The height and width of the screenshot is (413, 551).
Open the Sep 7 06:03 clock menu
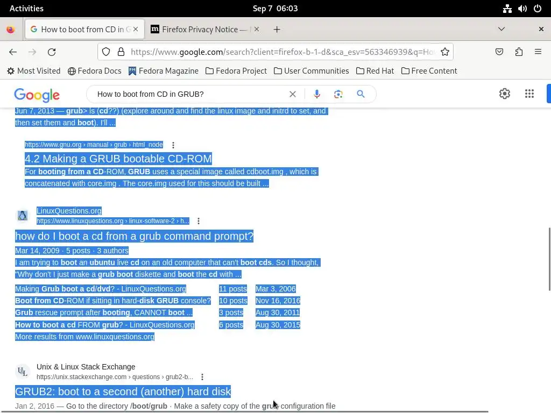coord(275,9)
